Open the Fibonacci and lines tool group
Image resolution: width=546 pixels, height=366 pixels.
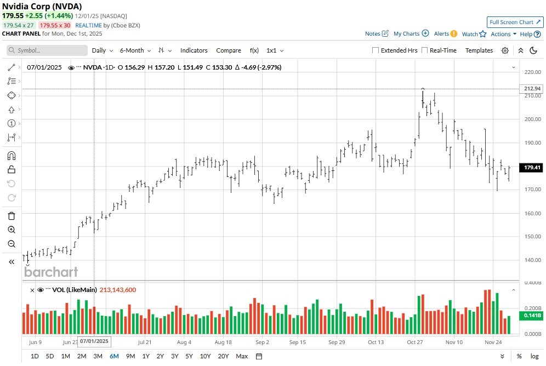coord(11,81)
